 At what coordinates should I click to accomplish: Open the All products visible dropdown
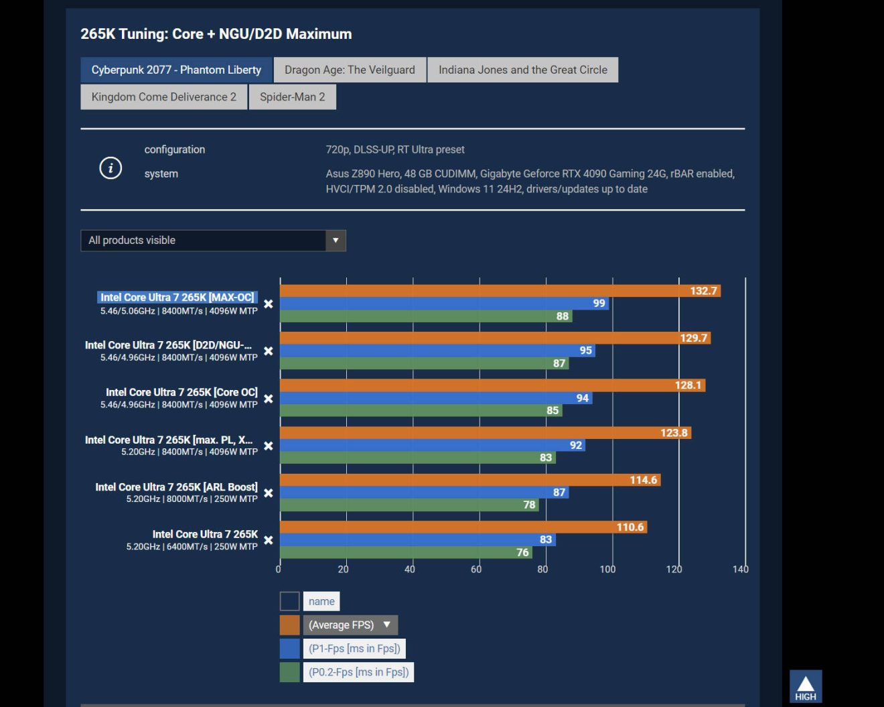203,241
